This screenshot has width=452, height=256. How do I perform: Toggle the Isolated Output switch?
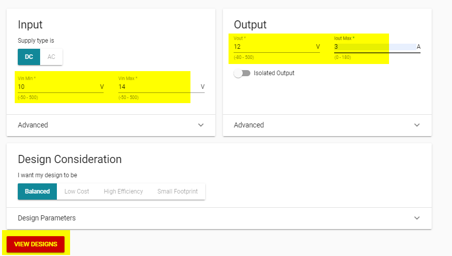(242, 73)
